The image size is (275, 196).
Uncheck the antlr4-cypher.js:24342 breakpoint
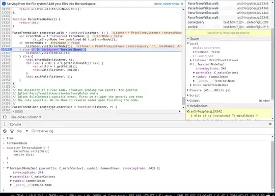pyautogui.click(x=188, y=111)
